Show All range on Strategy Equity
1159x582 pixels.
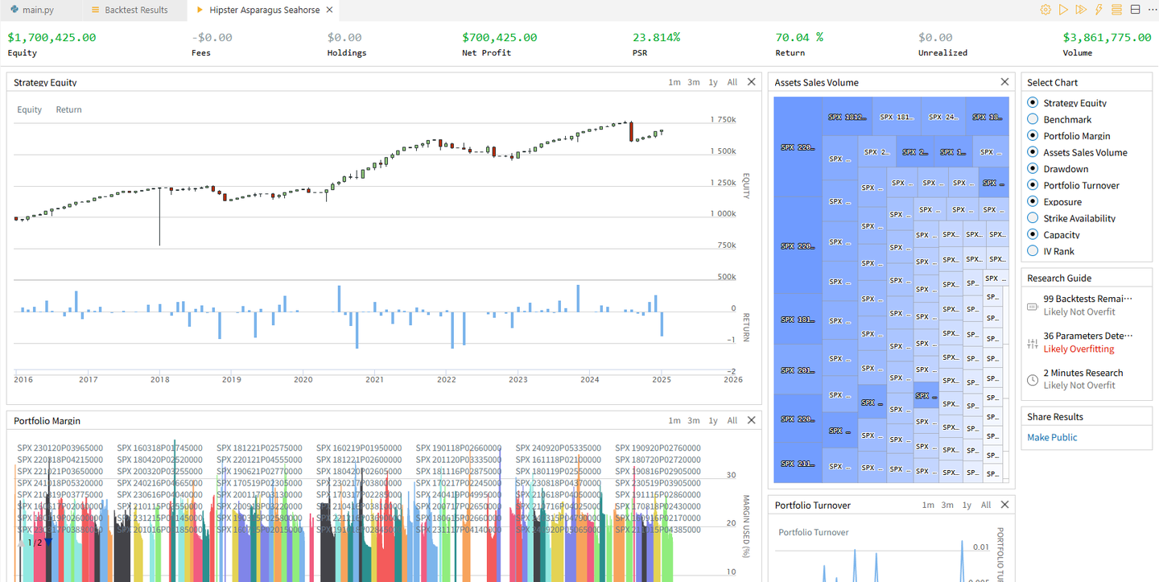[x=732, y=82]
